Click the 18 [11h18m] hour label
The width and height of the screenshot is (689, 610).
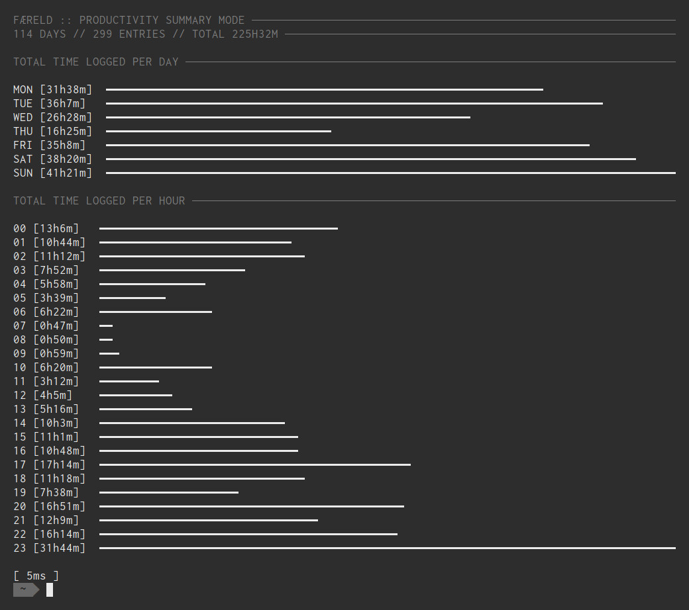[x=49, y=479]
